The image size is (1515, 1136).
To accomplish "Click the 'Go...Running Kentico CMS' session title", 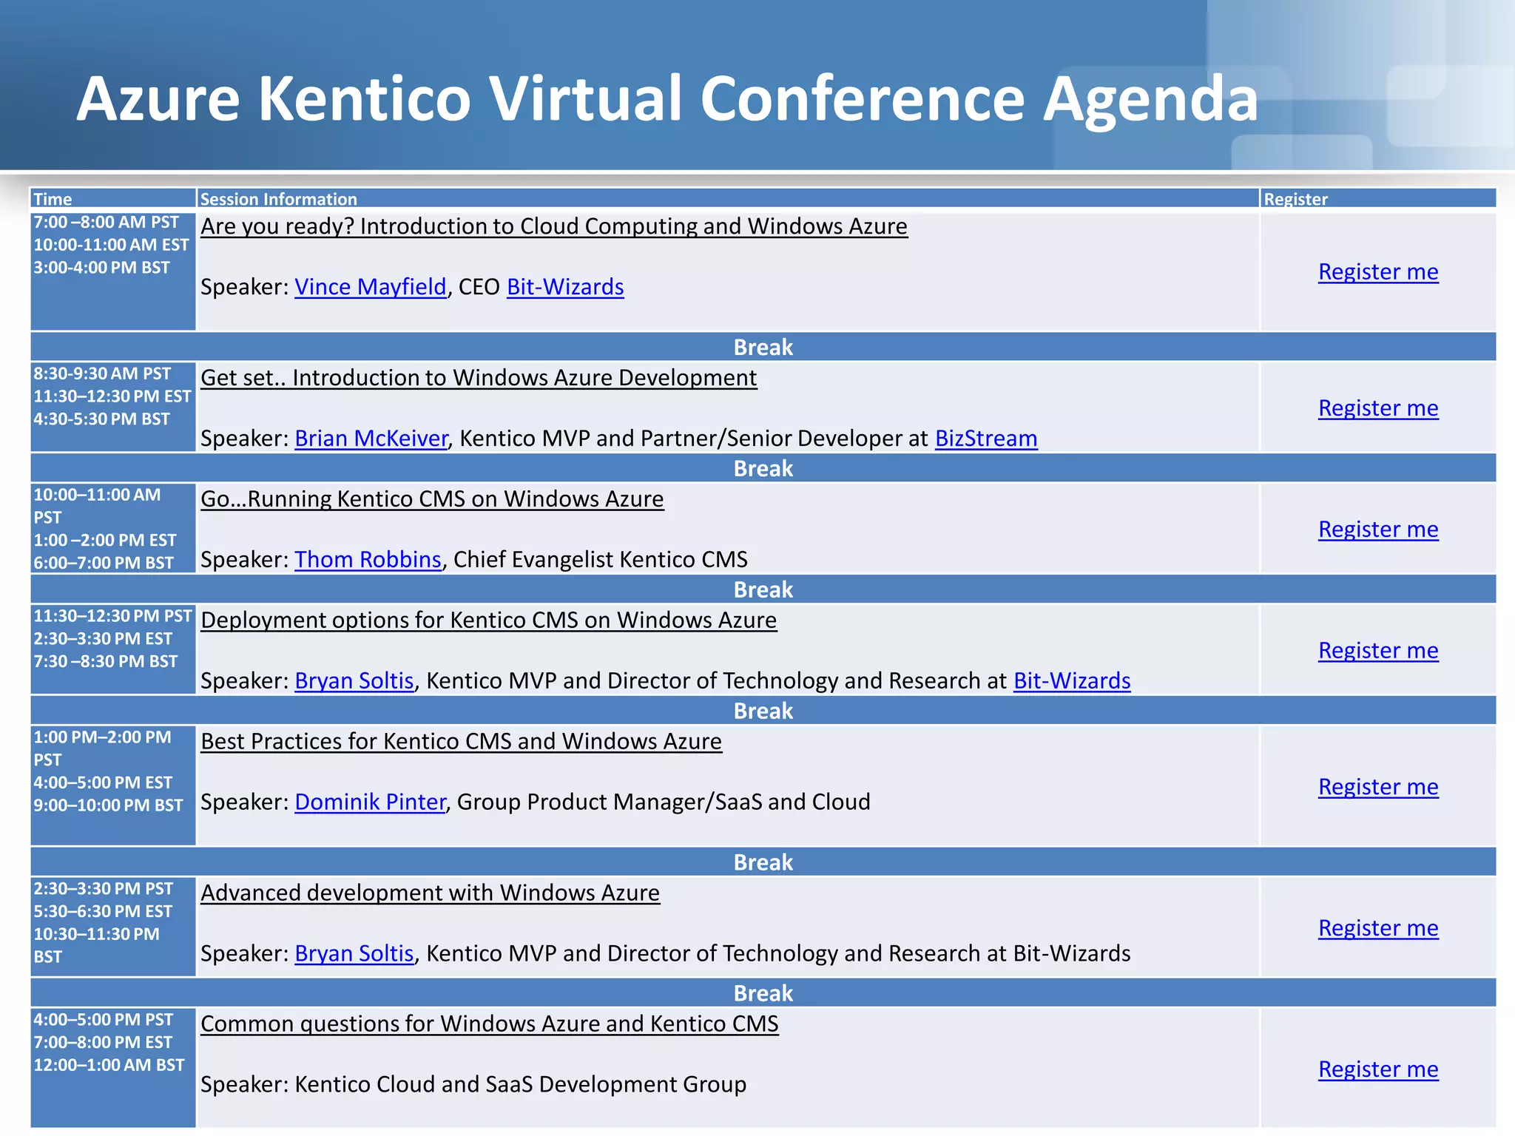I will pyautogui.click(x=432, y=499).
